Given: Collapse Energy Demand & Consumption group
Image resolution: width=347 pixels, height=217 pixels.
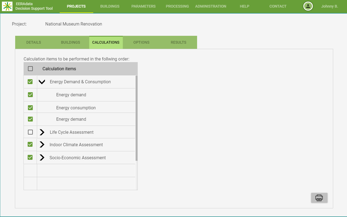Looking at the screenshot, I should point(42,82).
